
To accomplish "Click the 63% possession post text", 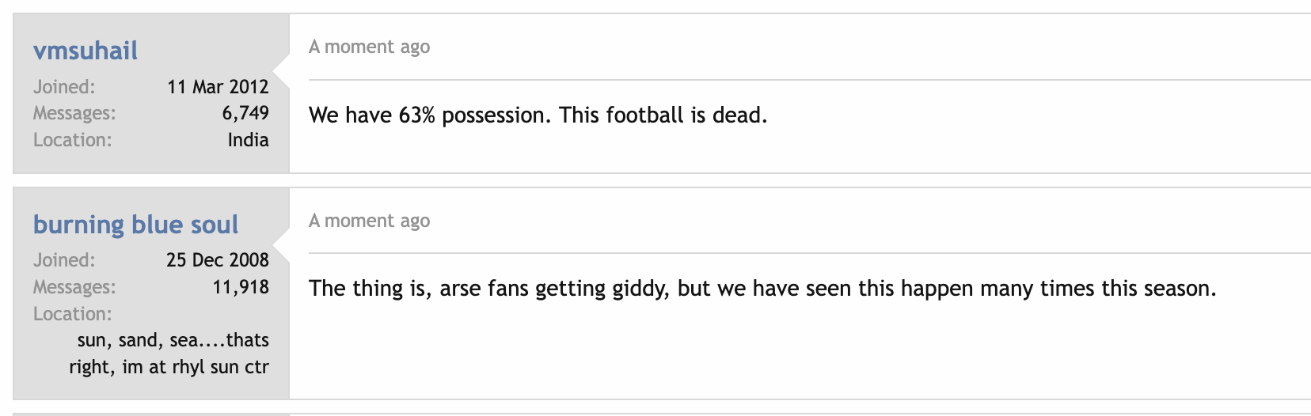I will pos(538,115).
